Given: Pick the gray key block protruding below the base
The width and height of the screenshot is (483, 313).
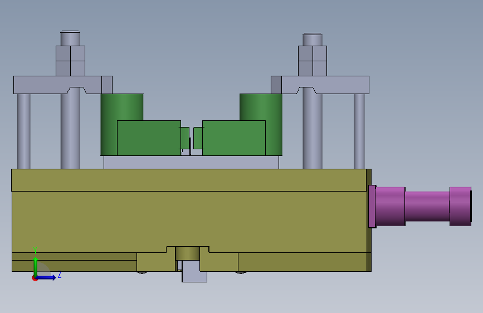Looking at the screenshot, I should point(194,271).
